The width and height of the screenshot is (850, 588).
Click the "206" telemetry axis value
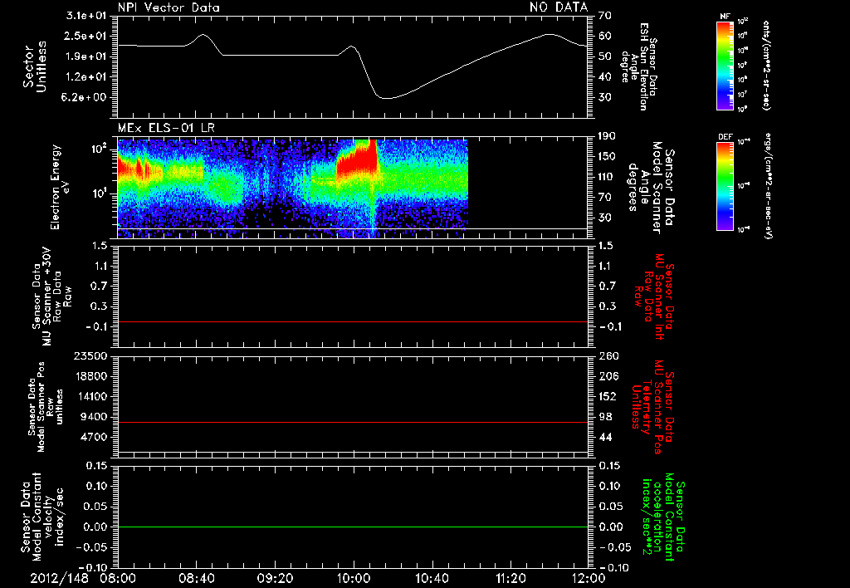coord(608,376)
